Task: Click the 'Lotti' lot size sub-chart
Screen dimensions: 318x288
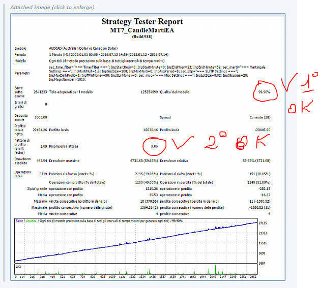Action: (136, 269)
